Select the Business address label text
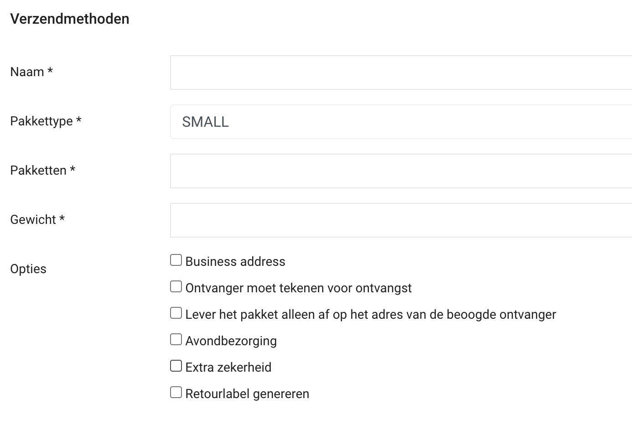The height and width of the screenshot is (425, 632). [x=234, y=261]
